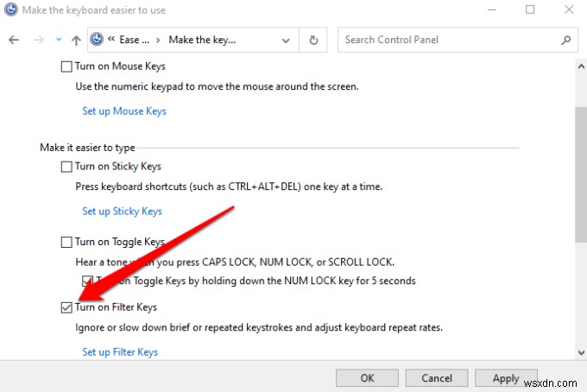Enable Turn on Mouse Keys checkbox

[x=66, y=66]
